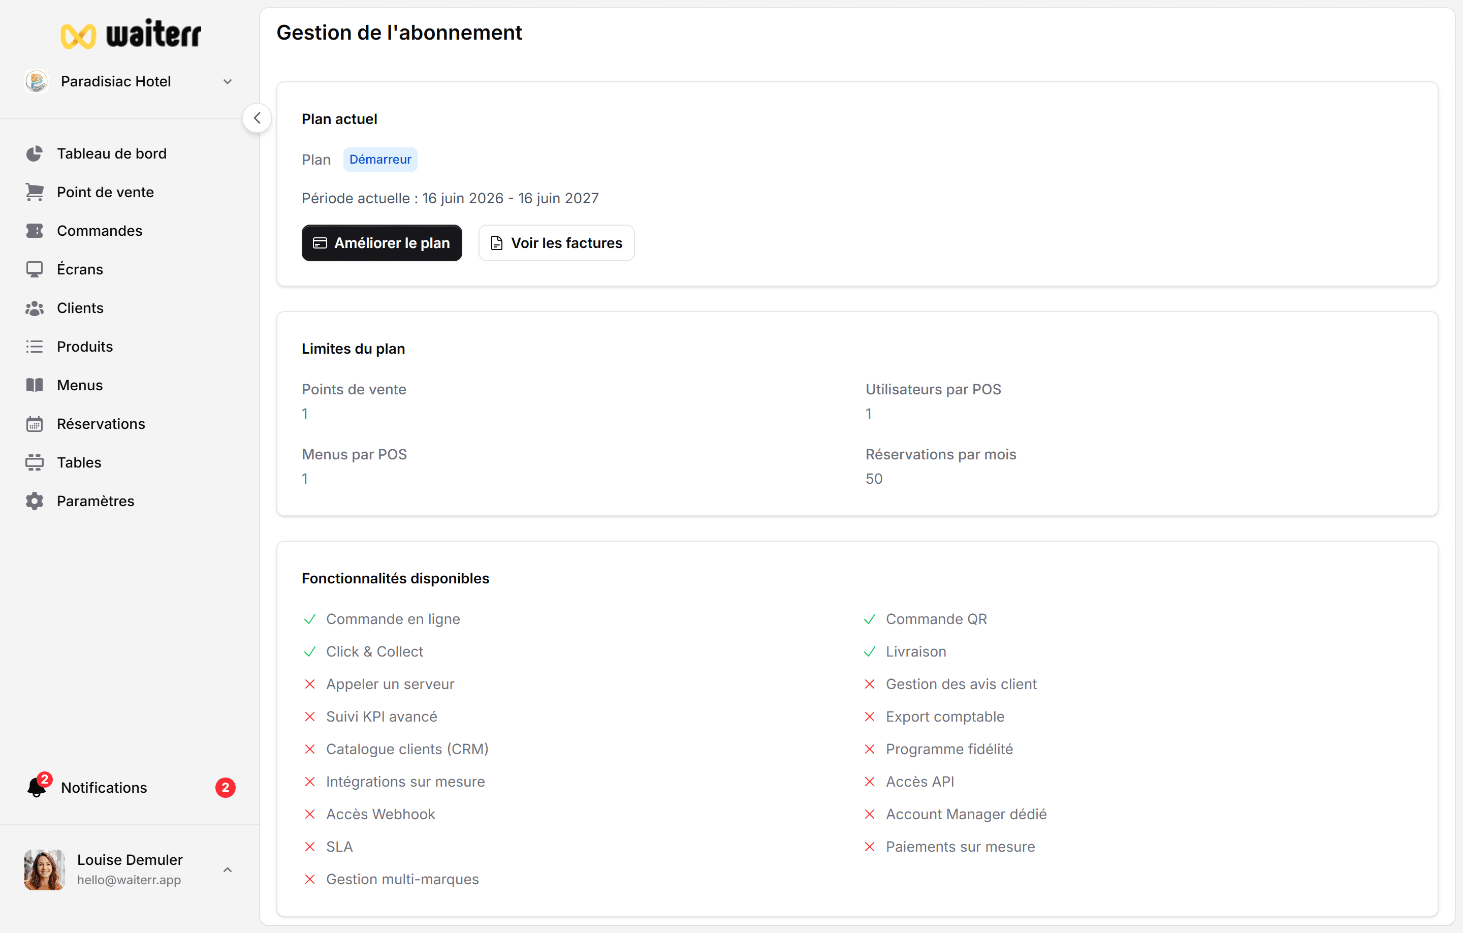Click the hello@waiterr.app email text
1463x933 pixels.
[130, 880]
